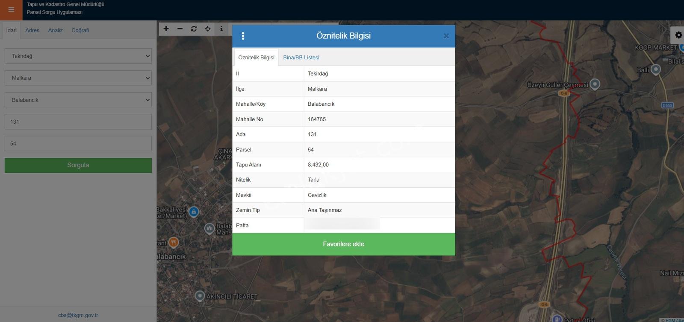Click the Ada input field showing 131
This screenshot has height=322, width=684.
78,122
